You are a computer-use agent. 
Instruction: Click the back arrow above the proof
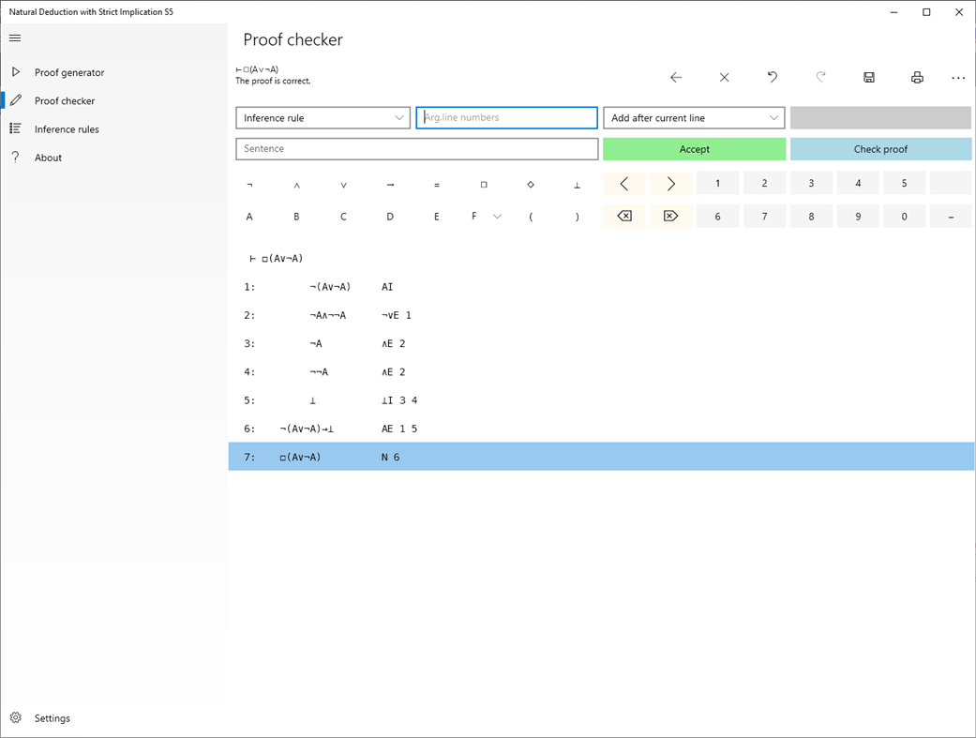[x=676, y=78]
